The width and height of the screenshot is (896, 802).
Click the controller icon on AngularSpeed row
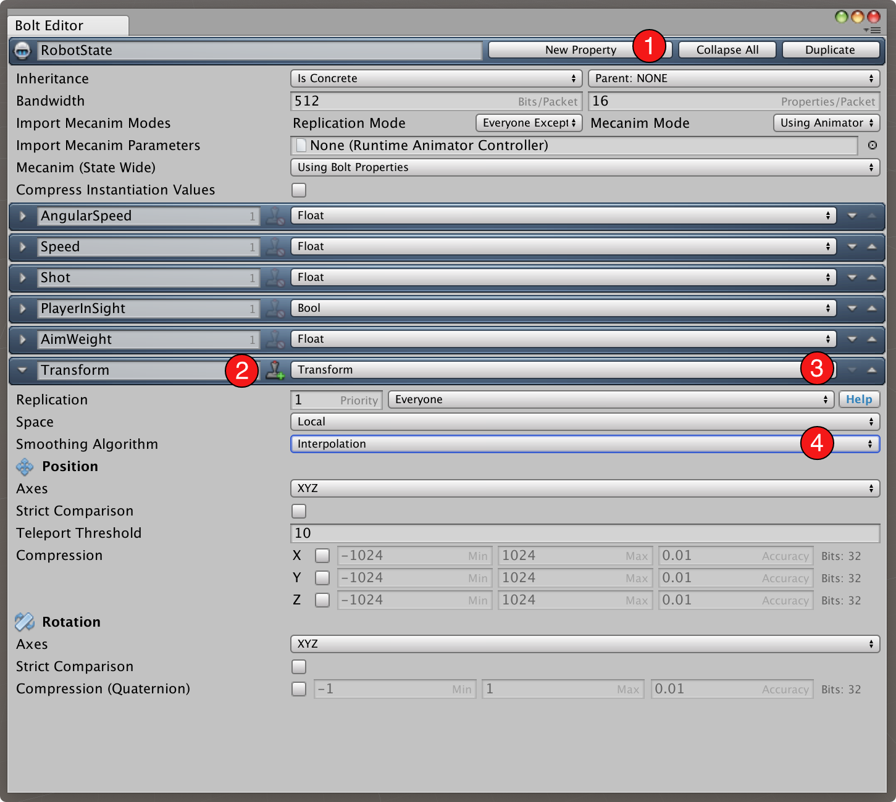click(275, 215)
